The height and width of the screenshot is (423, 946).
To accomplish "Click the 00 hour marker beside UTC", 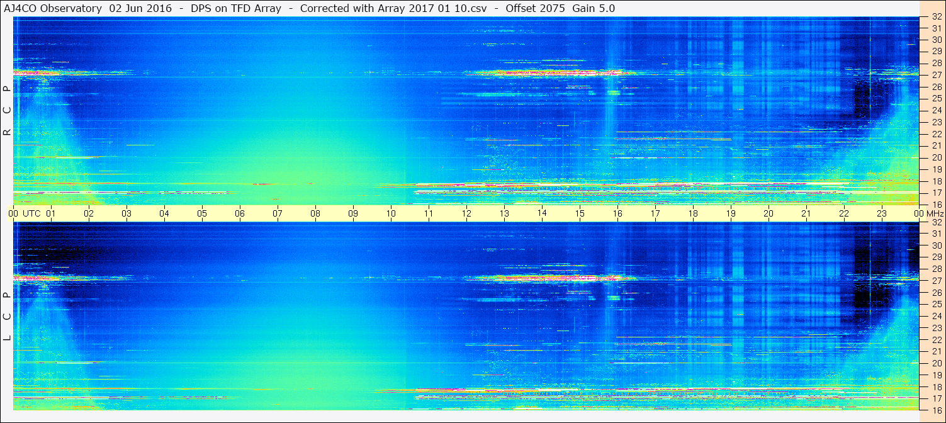I will pyautogui.click(x=13, y=213).
